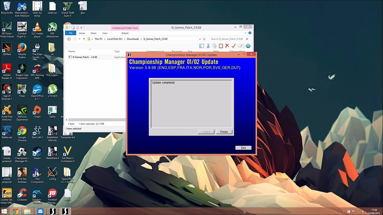Click the scissors Cut icon in Explorer
Image resolution: width=383 pixels, height=215 pixels.
(x=208, y=46)
